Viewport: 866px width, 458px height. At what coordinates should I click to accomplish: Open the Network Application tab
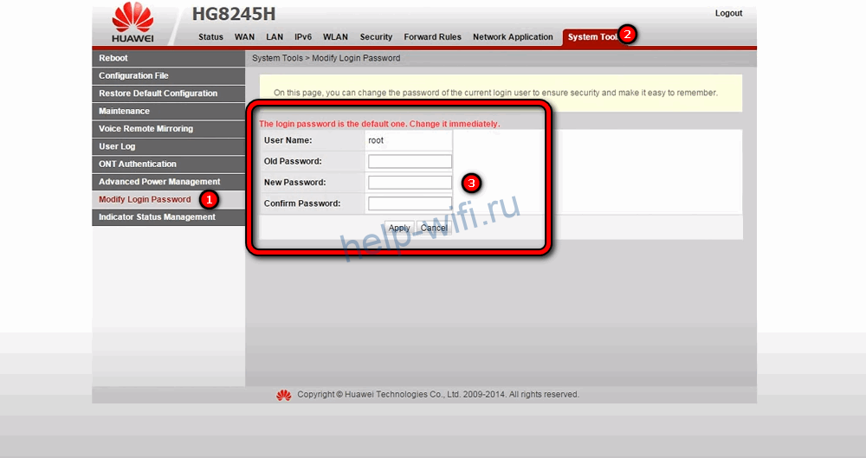point(513,37)
